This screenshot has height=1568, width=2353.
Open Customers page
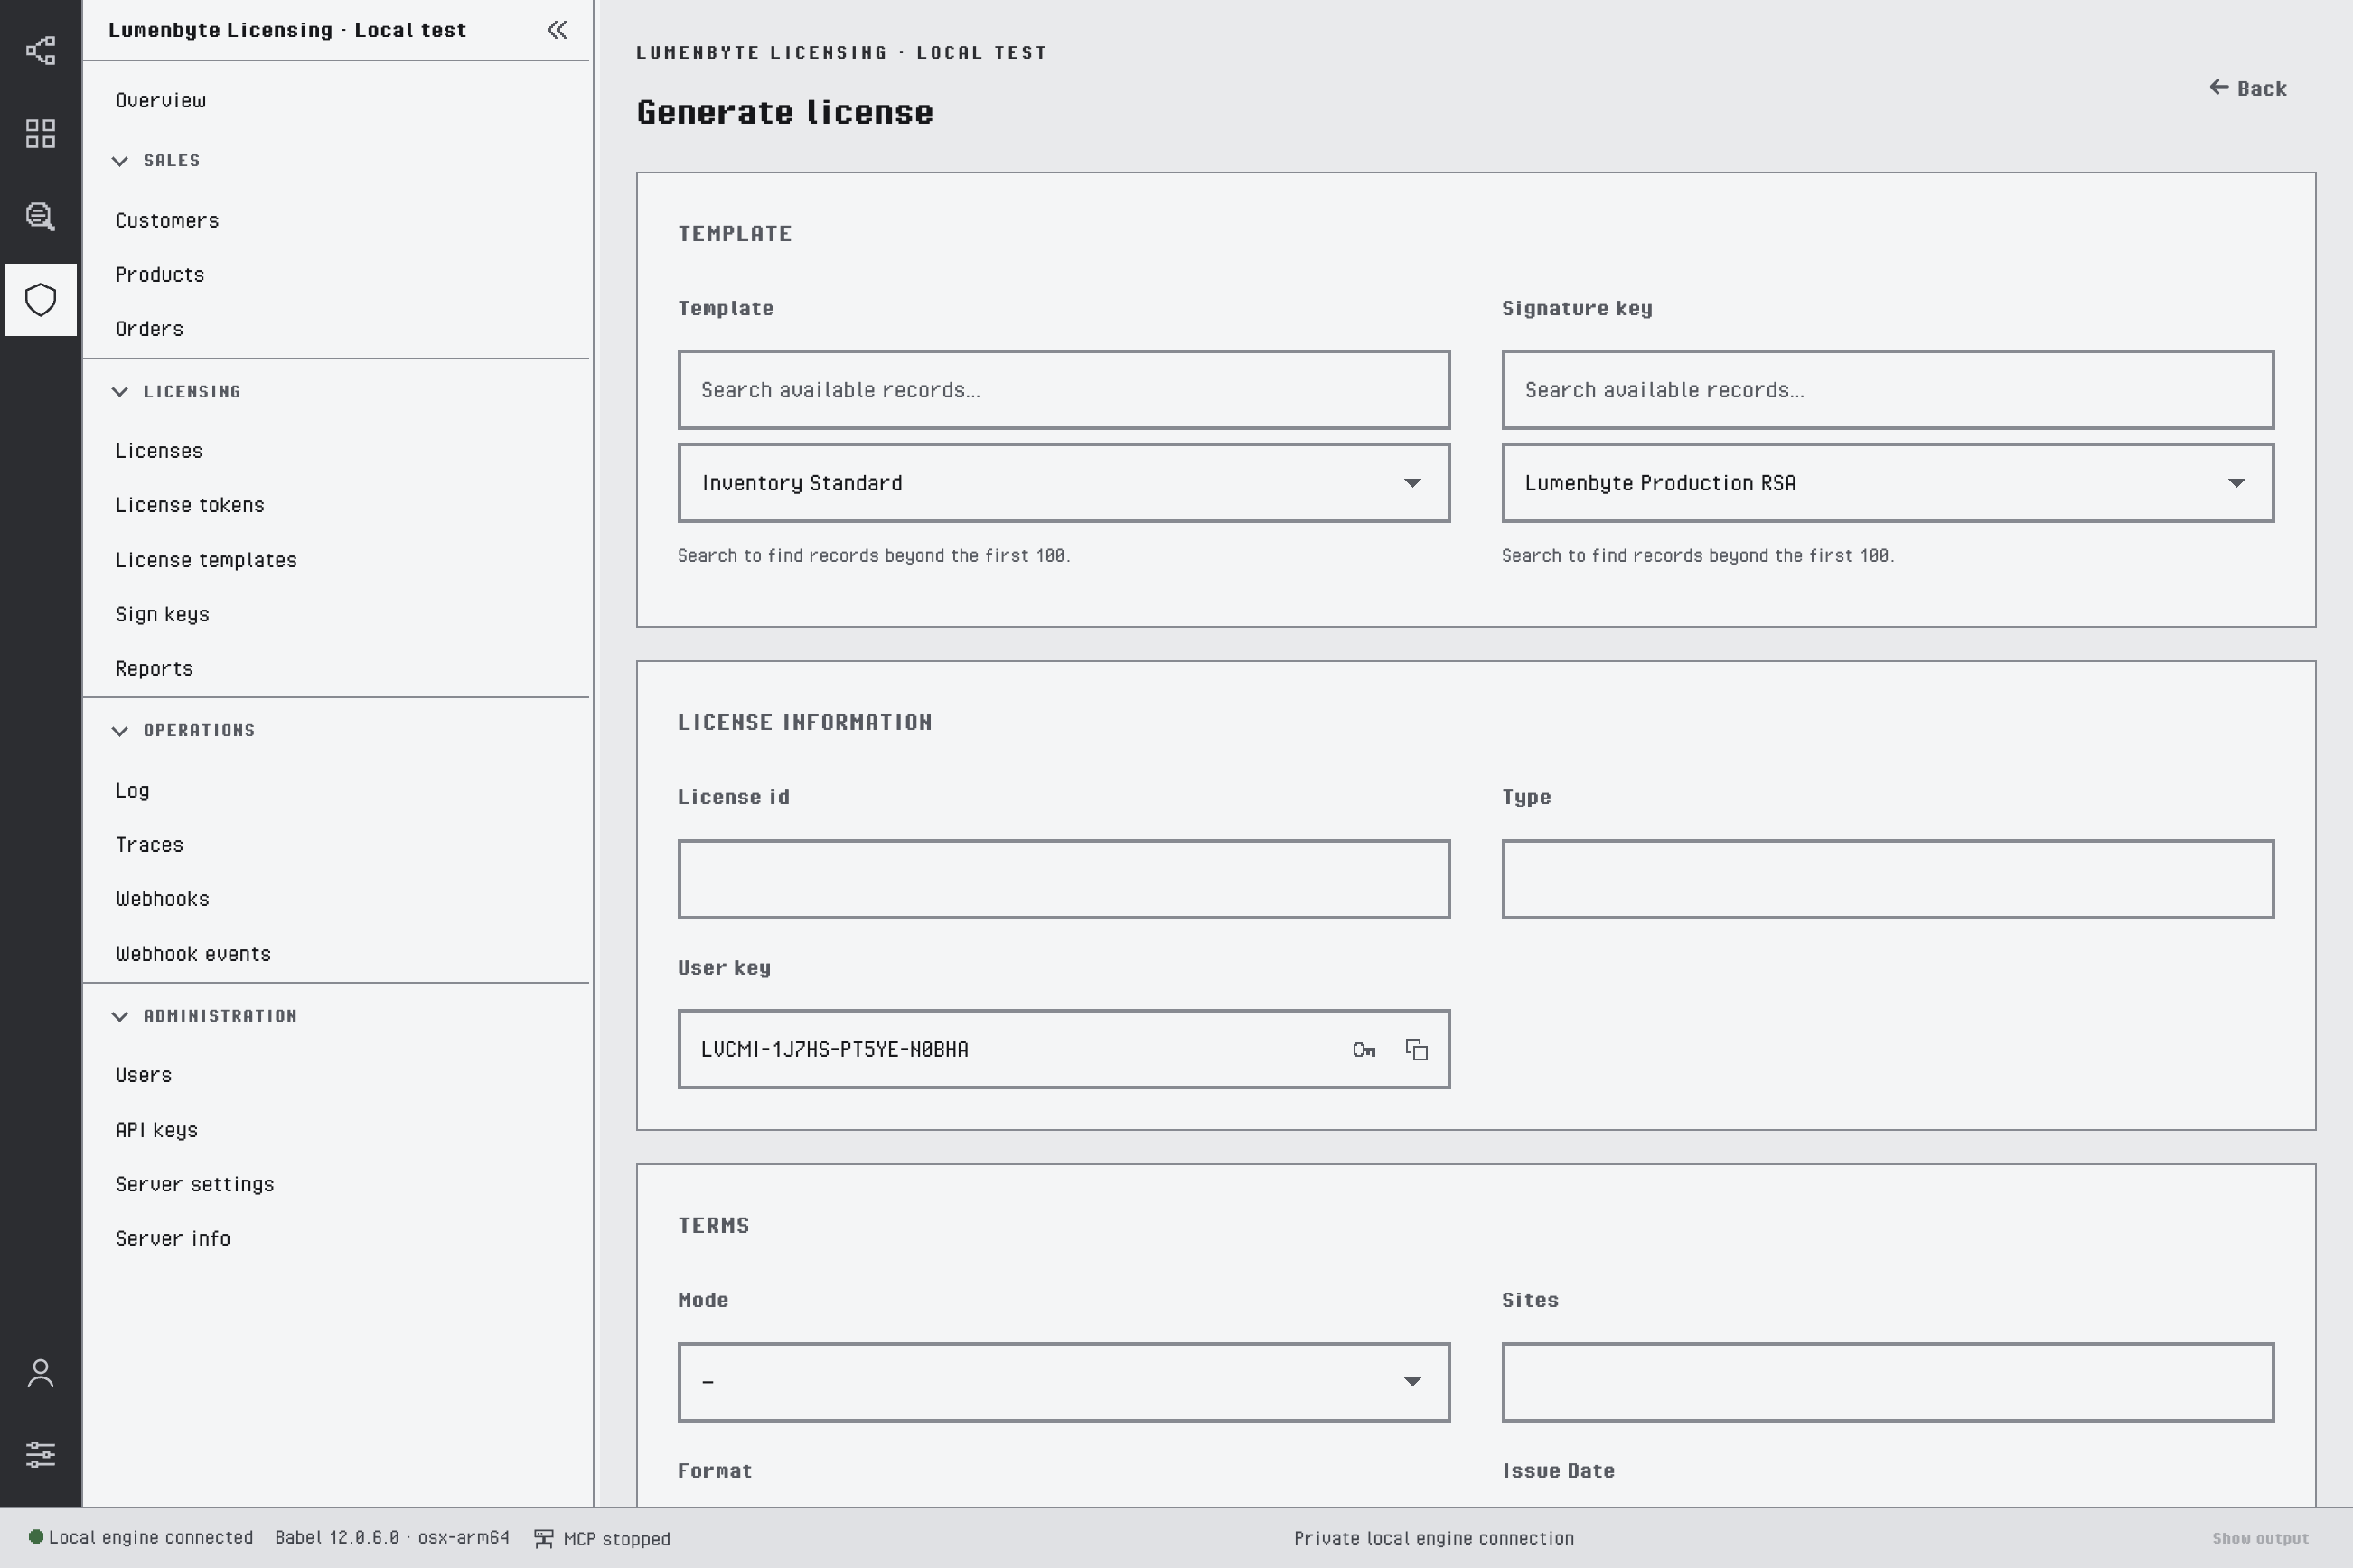click(167, 220)
